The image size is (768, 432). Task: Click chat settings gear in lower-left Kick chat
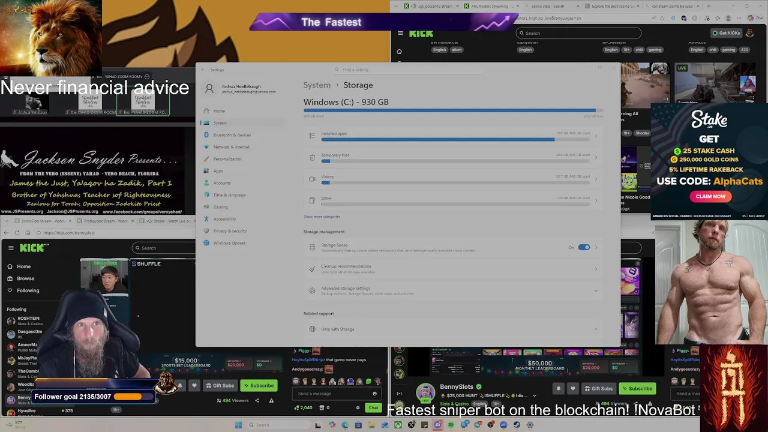358,408
